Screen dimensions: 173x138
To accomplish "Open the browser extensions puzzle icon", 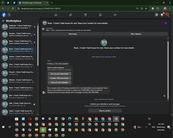I will (158, 9).
